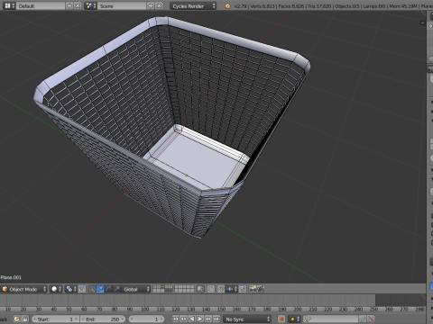
Task: Click the Blender logo in the header
Action: [x=227, y=5]
